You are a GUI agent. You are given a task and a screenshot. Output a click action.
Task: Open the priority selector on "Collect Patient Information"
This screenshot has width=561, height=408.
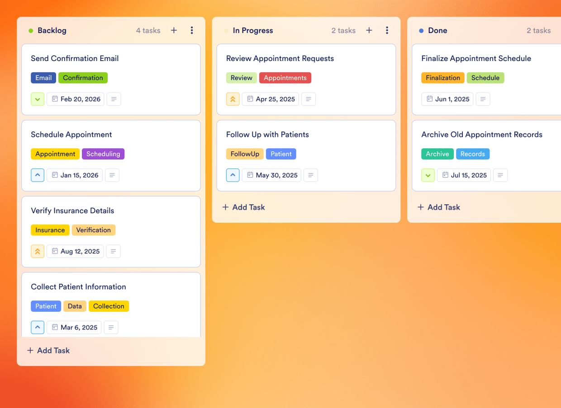(x=38, y=327)
